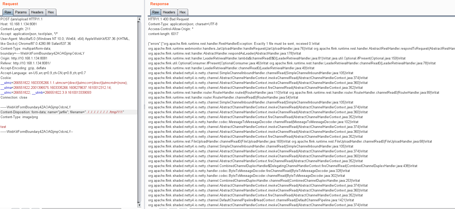
Task: Click the 'POST /jars/upload HTTP/1.1' request line
Action: click(x=22, y=19)
